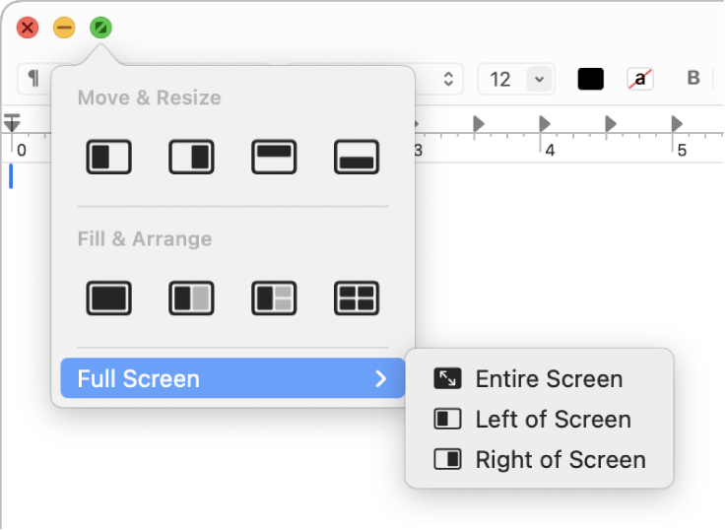Move window to top half tile icon

(274, 158)
